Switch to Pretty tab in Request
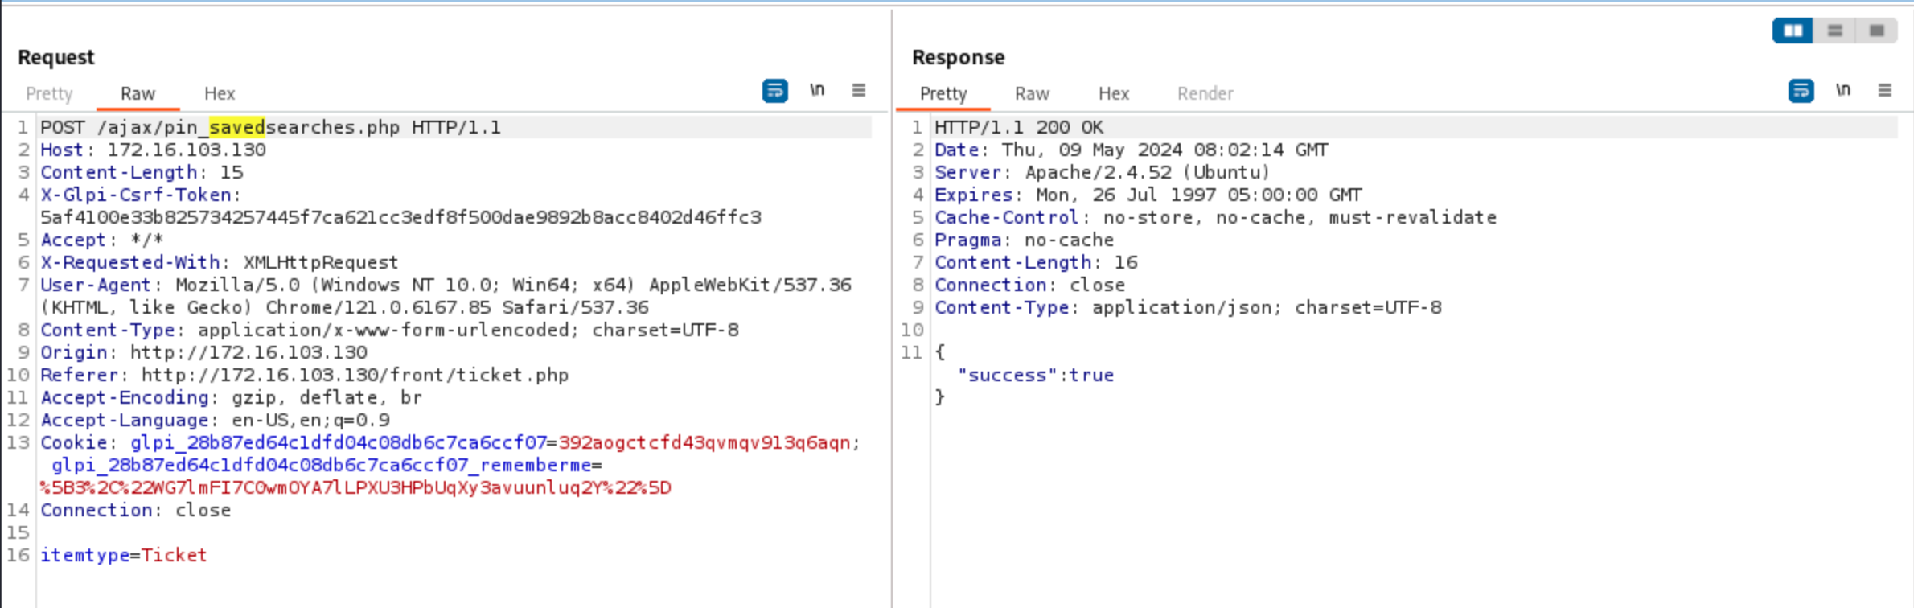 coord(49,93)
